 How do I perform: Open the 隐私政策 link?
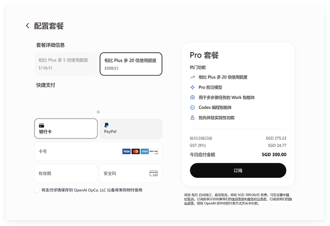tap(189, 203)
